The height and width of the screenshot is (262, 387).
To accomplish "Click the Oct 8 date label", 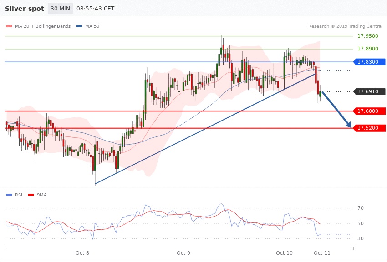I will 82,252.
